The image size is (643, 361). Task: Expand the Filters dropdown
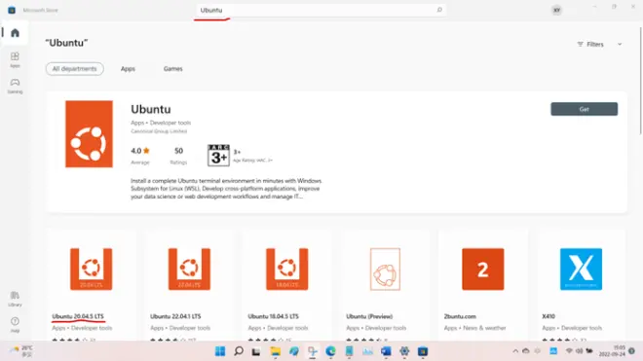point(599,44)
